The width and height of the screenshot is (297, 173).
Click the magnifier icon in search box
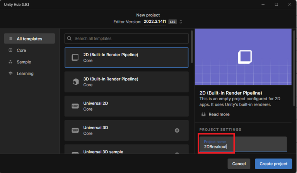coord(69,39)
